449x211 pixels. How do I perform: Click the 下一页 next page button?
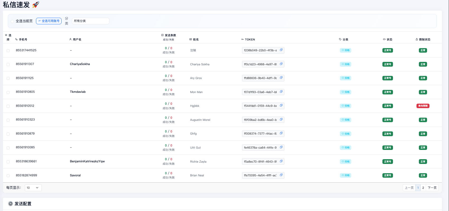pyautogui.click(x=432, y=188)
